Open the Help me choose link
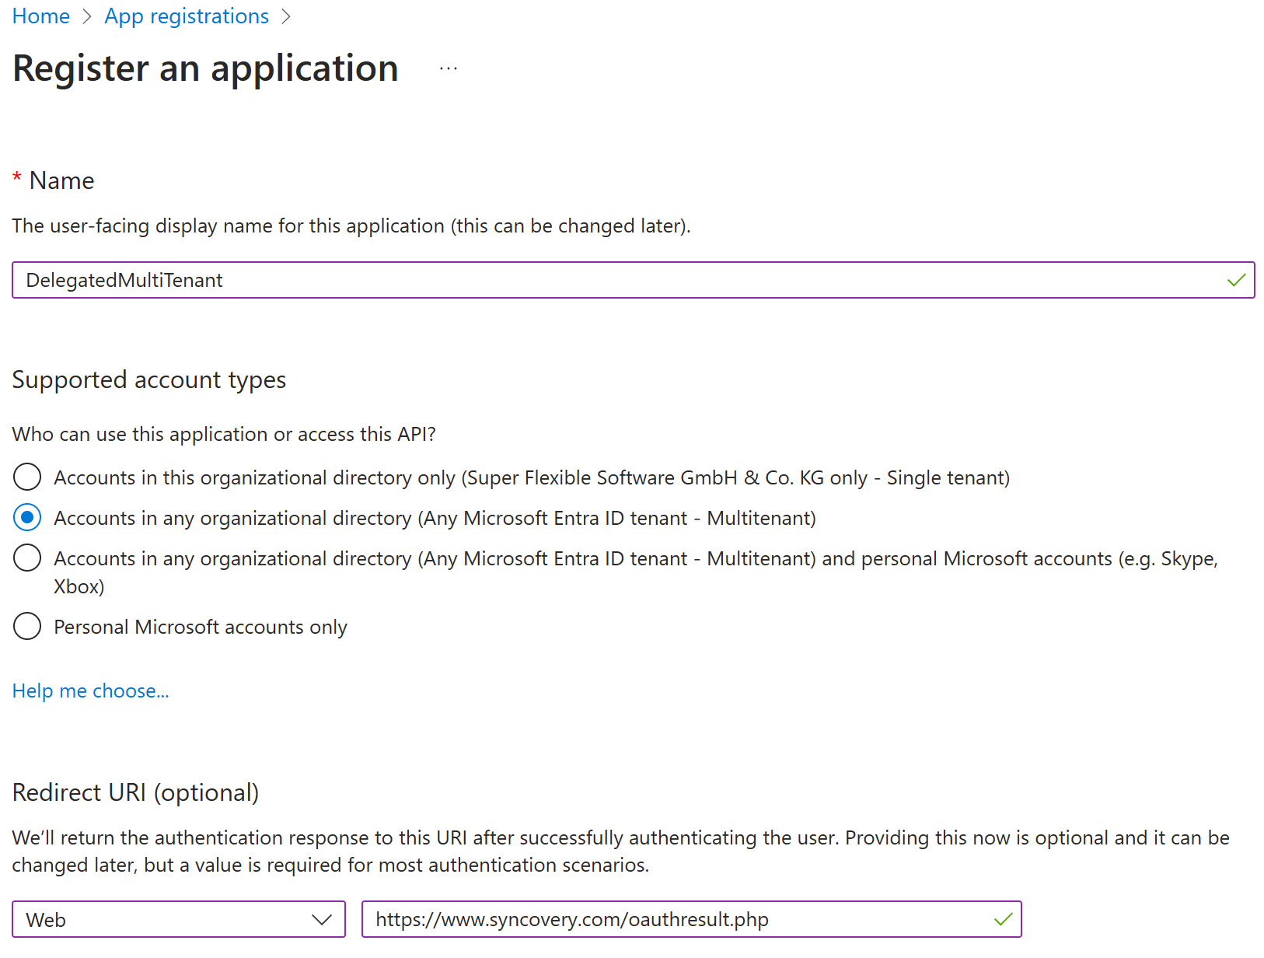The width and height of the screenshot is (1264, 958). 90,691
